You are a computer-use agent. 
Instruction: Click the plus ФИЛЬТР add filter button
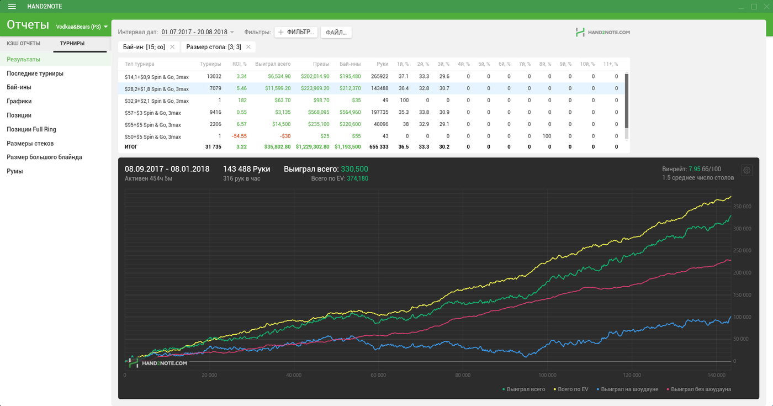(x=296, y=33)
